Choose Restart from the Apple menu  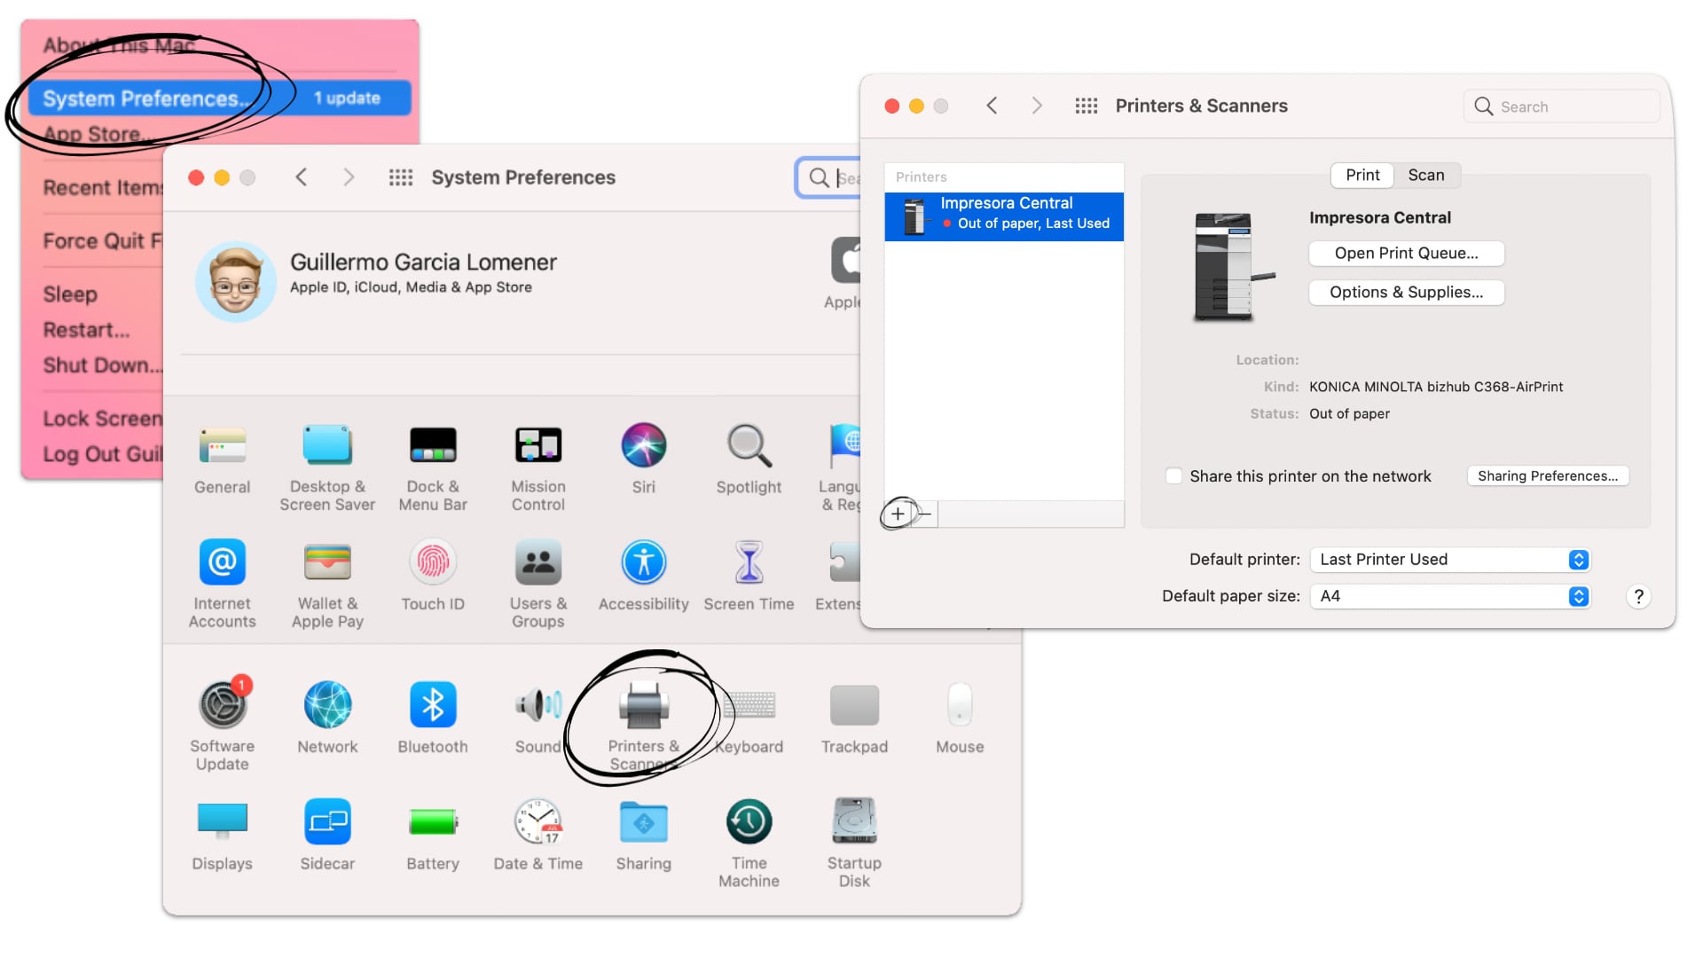point(86,330)
